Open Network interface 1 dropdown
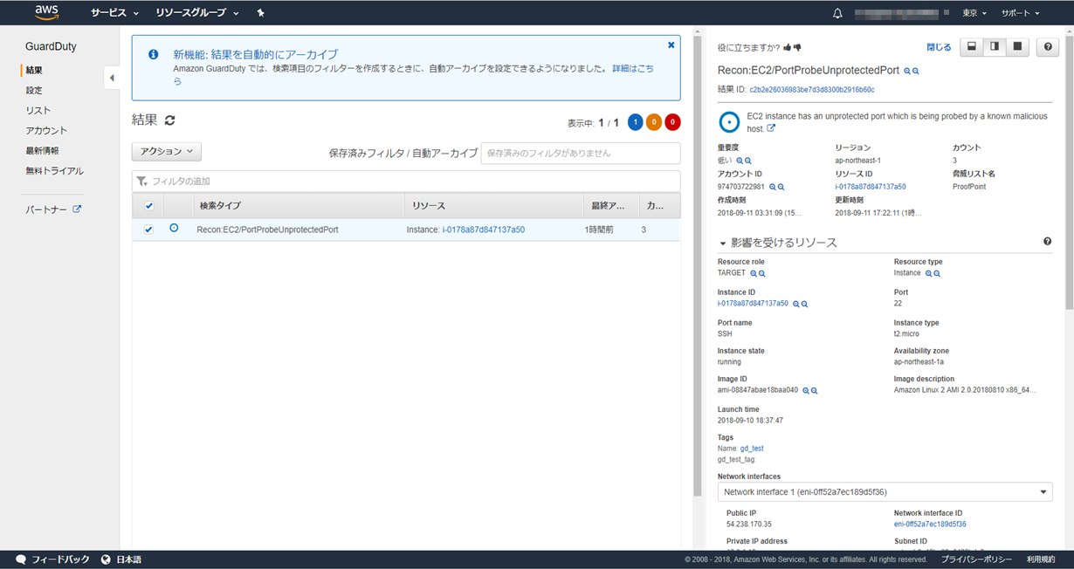This screenshot has height=569, width=1074. (x=885, y=492)
